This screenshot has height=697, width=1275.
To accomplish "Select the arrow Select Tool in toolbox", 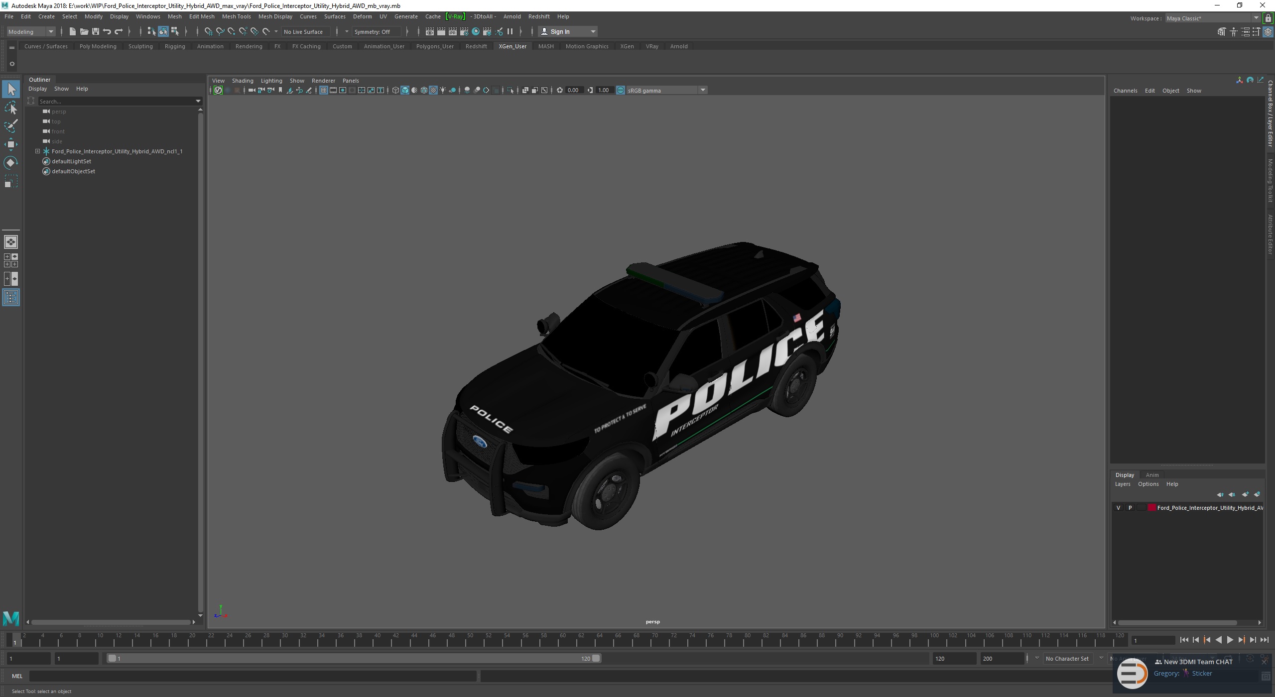I will [x=11, y=90].
